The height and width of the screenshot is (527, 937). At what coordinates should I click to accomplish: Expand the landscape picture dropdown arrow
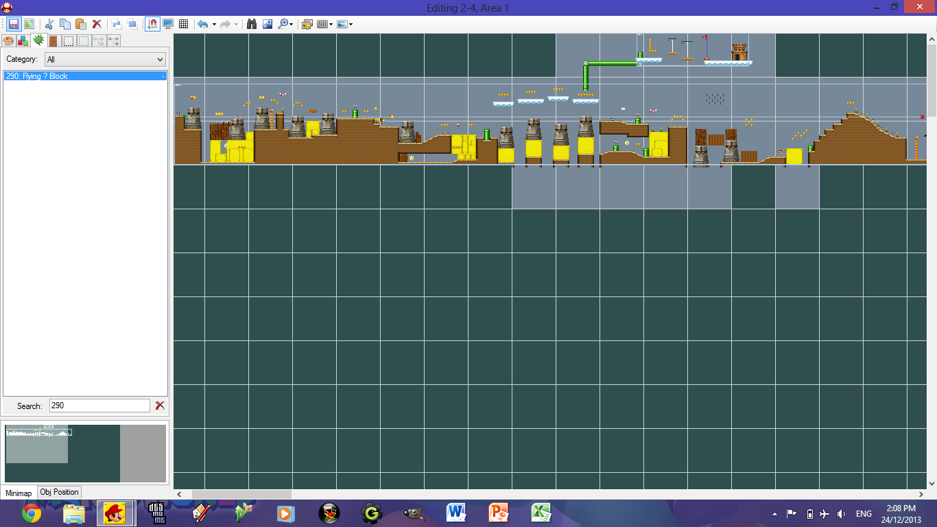[x=351, y=24]
